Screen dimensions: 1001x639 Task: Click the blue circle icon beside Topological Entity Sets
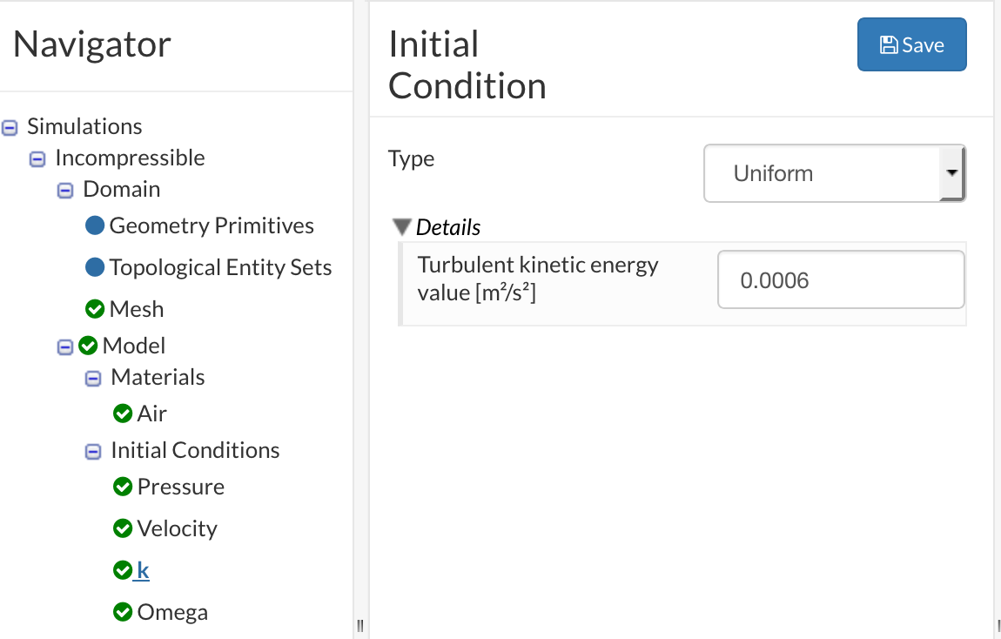pos(95,268)
